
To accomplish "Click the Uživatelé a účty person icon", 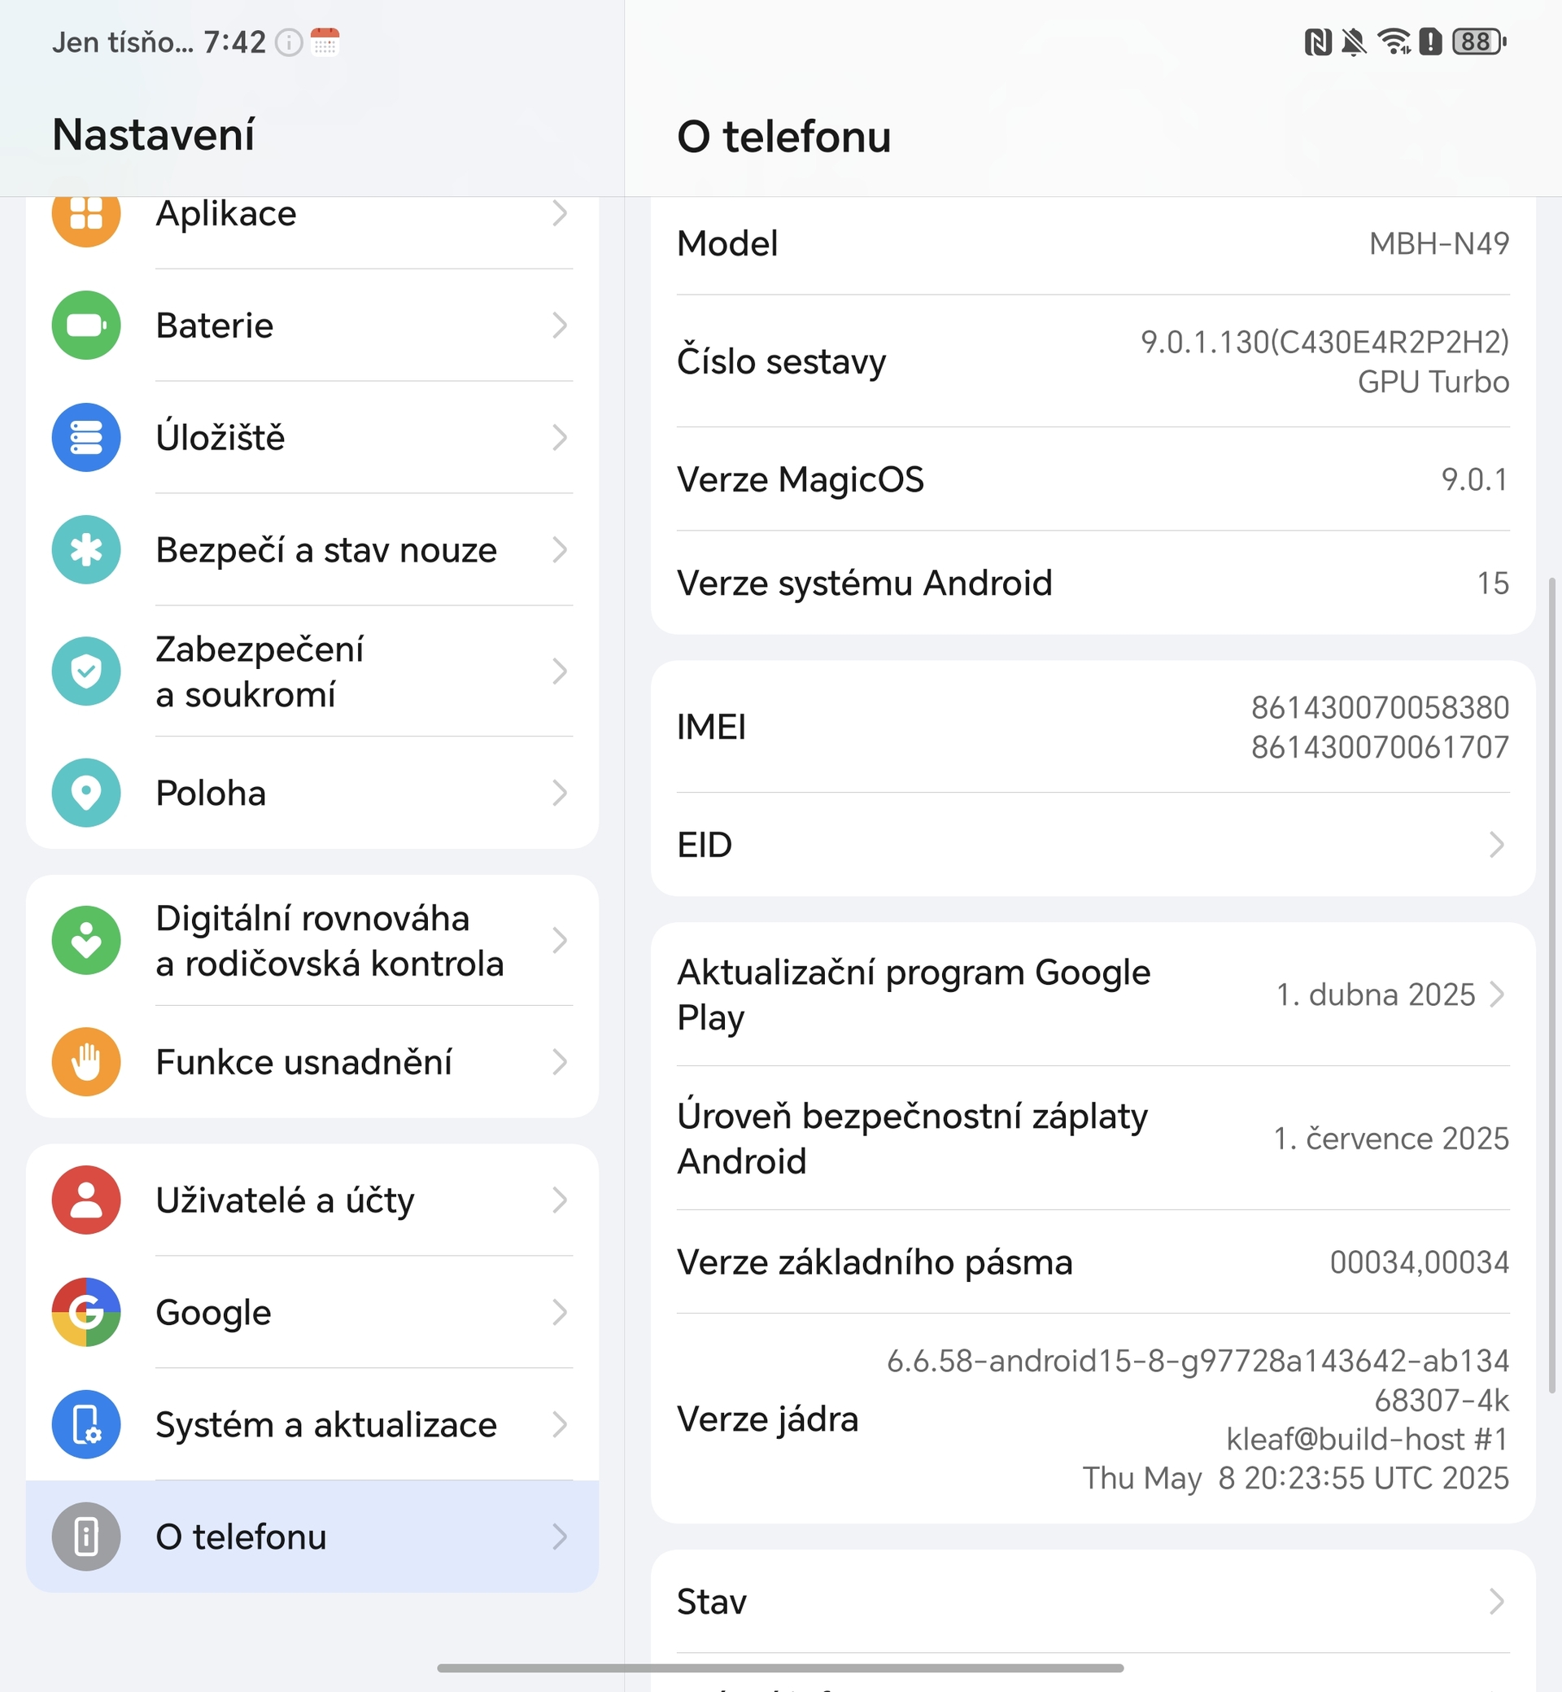I will point(85,1200).
